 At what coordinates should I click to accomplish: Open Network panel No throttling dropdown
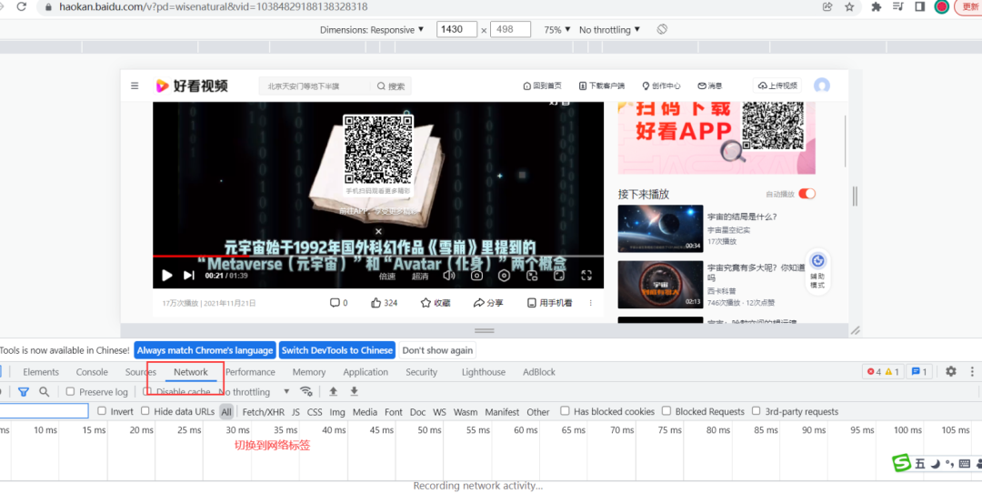point(254,392)
